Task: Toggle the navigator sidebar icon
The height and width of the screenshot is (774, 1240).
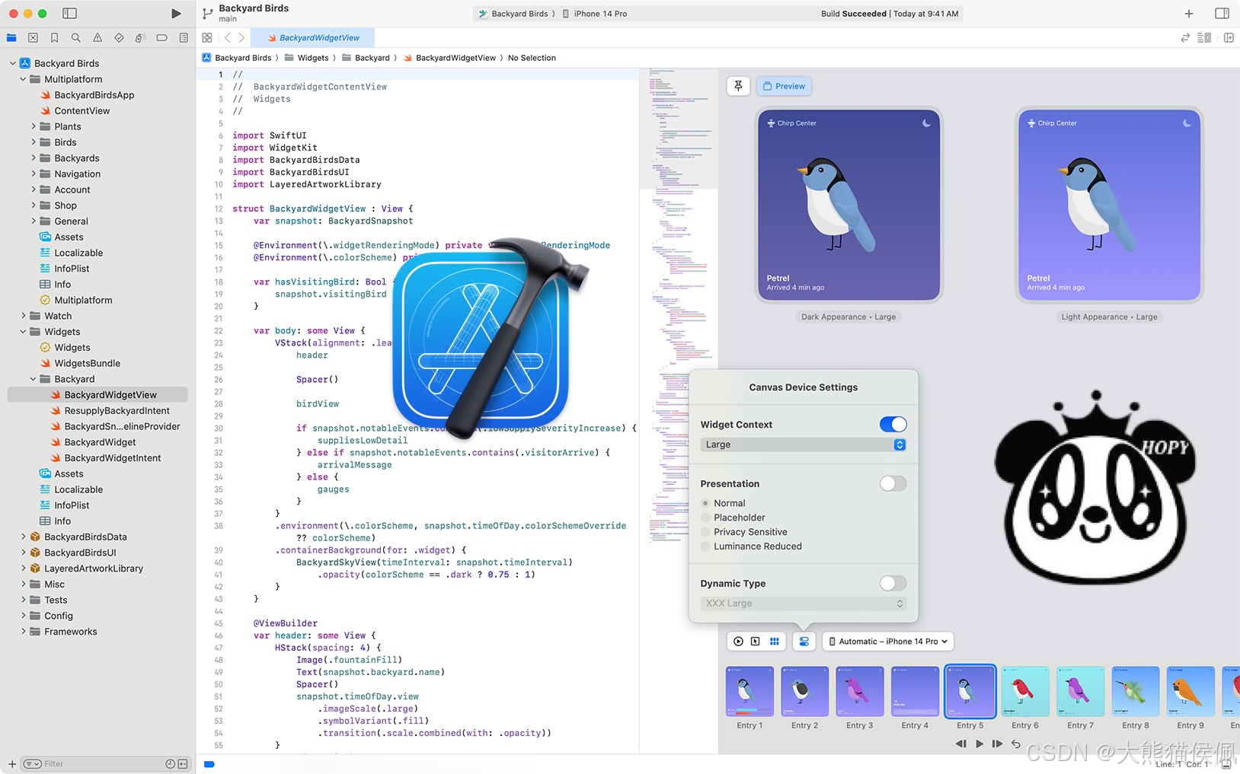Action: 69,13
